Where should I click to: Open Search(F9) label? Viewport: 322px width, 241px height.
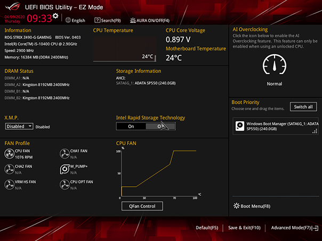111,21
